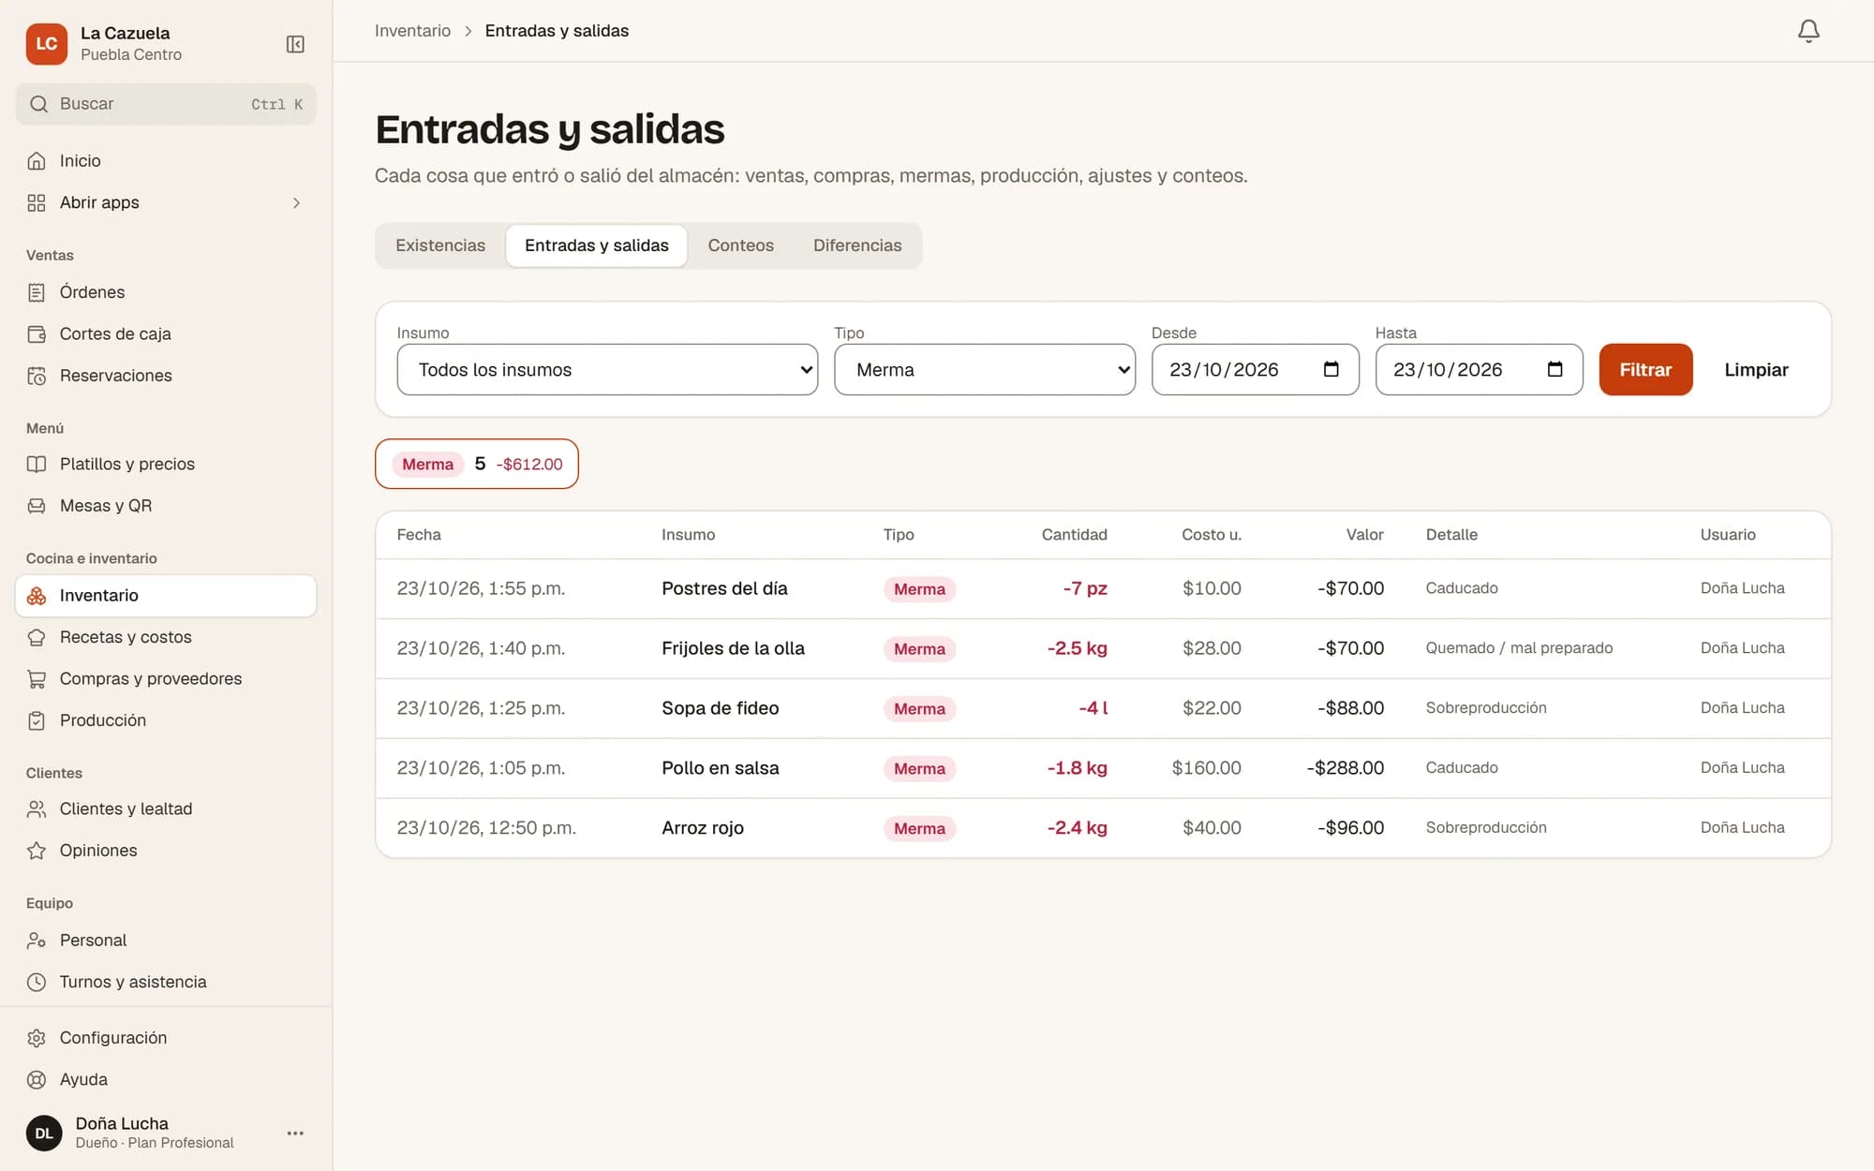Open the Insumo dropdown

(x=607, y=369)
